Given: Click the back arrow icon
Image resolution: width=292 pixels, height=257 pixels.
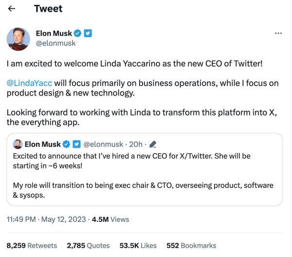Looking at the screenshot, I should (x=12, y=9).
